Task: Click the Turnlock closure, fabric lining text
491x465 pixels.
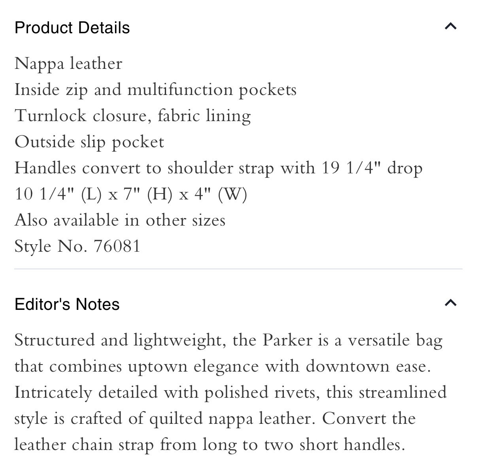Action: [x=133, y=116]
